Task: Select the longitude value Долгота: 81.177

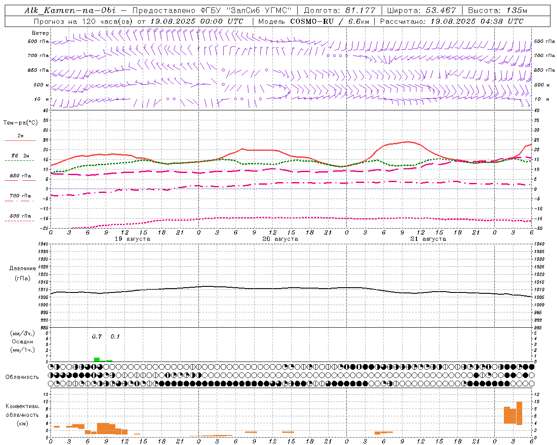Action: point(339,10)
